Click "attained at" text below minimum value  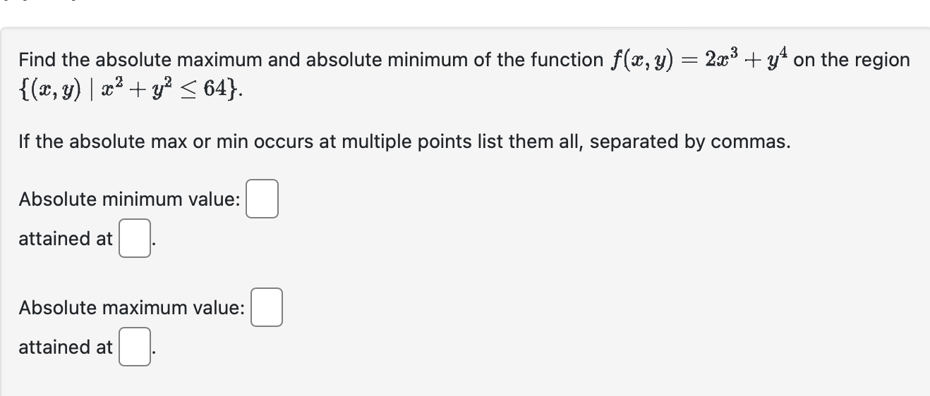tap(65, 239)
